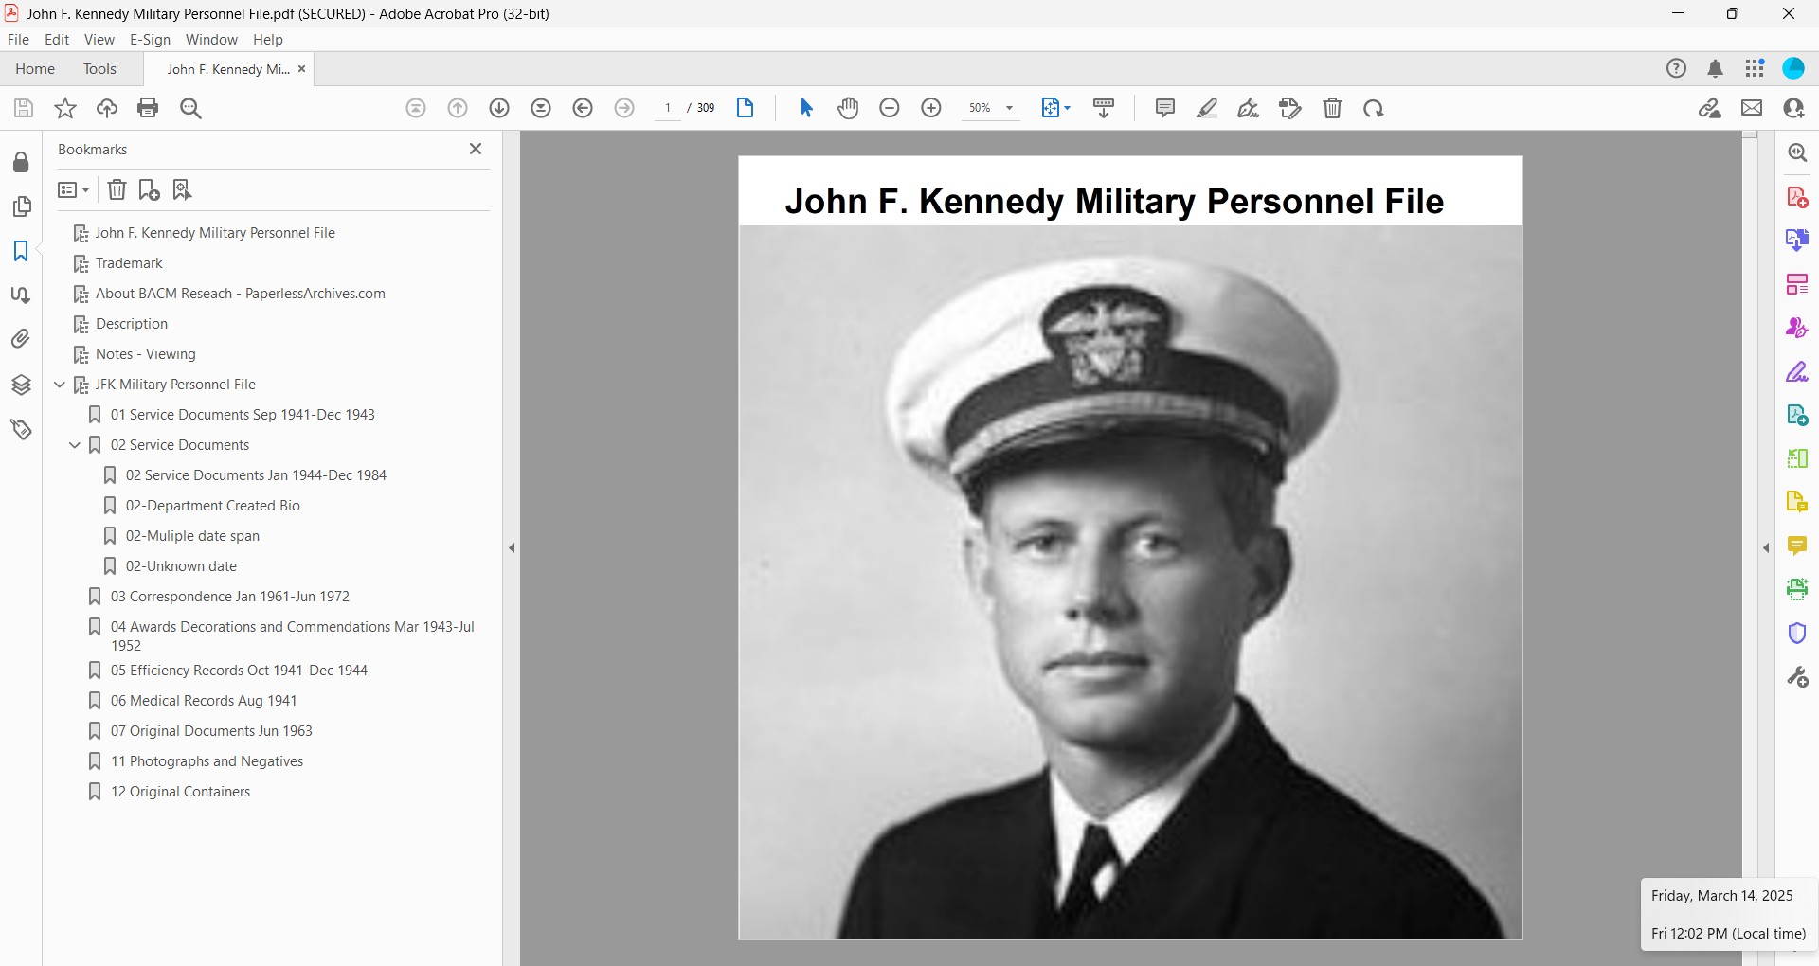Delete the current page with trash icon

click(1333, 108)
